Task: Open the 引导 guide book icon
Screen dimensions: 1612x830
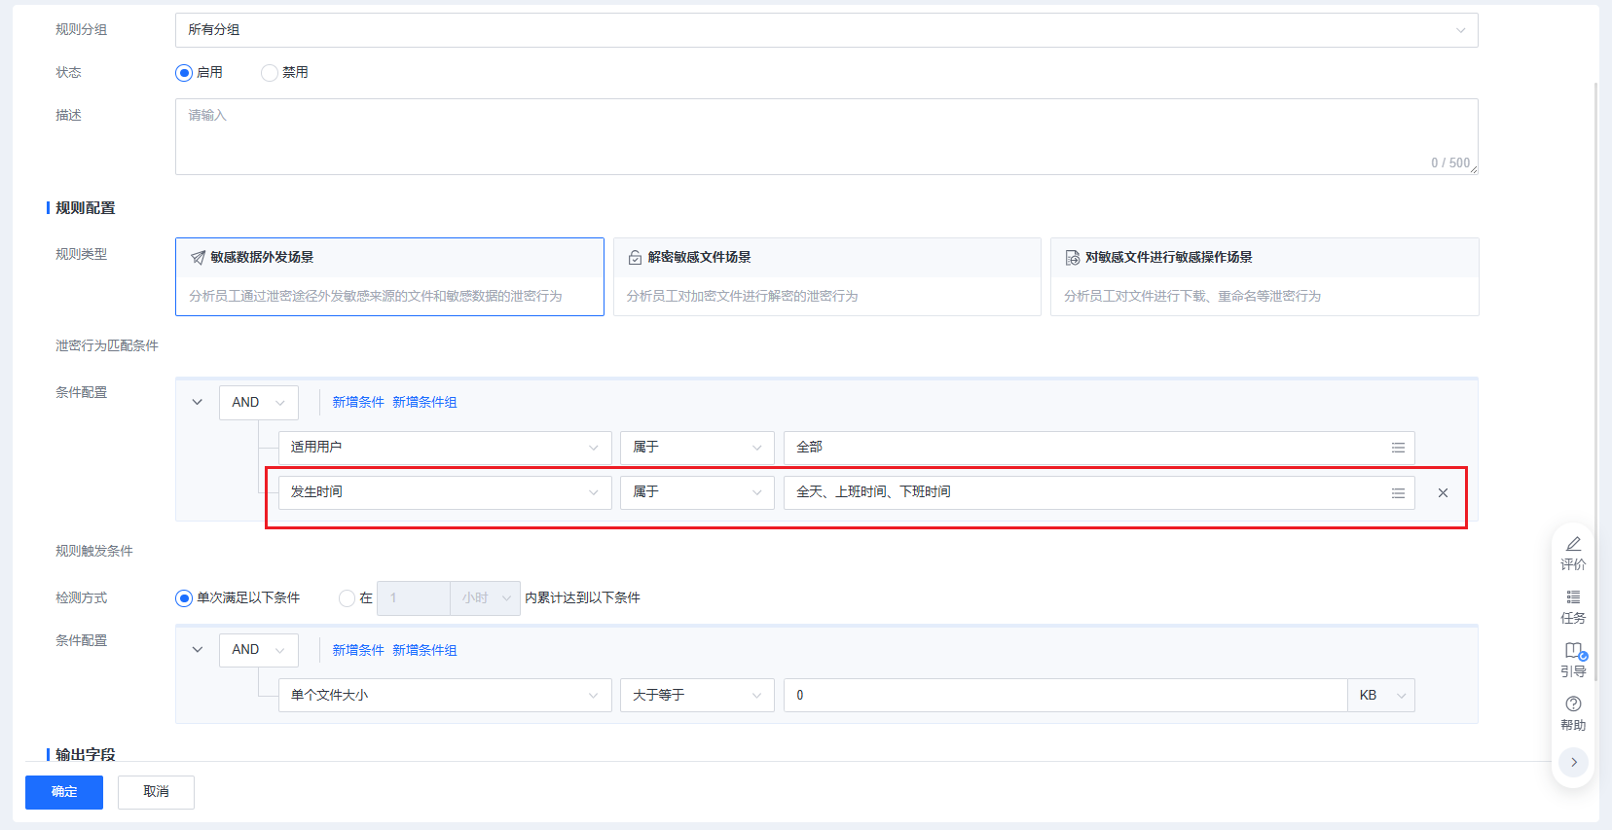Action: point(1573,651)
